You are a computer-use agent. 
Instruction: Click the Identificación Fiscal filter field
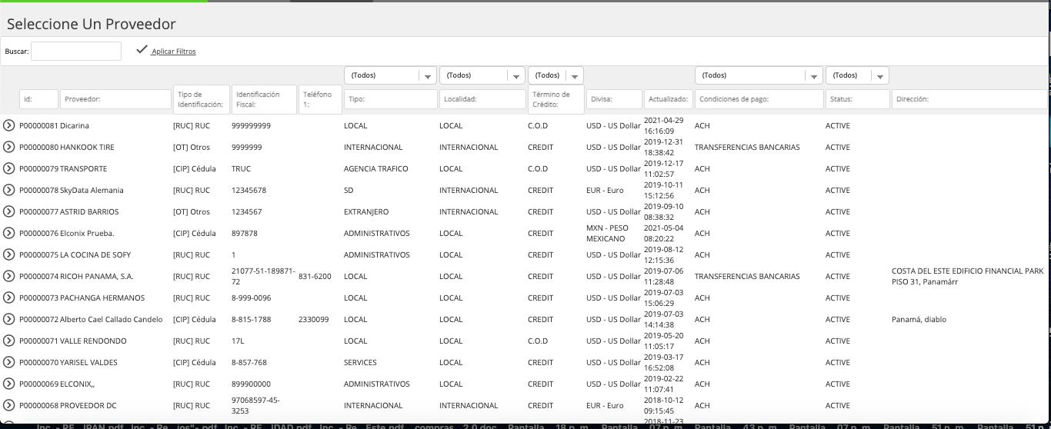pyautogui.click(x=264, y=99)
